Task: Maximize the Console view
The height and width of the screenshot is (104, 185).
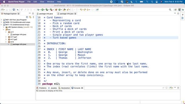Action: 178,88
